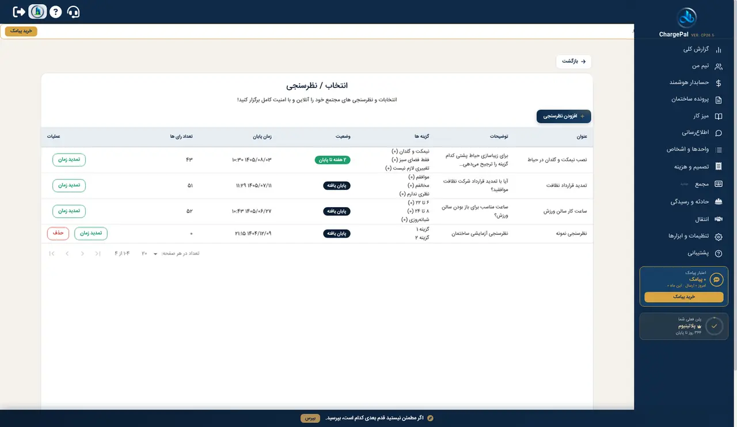Image resolution: width=737 pixels, height=427 pixels.
Task: Click the plan checkmark circle icon
Action: [714, 326]
